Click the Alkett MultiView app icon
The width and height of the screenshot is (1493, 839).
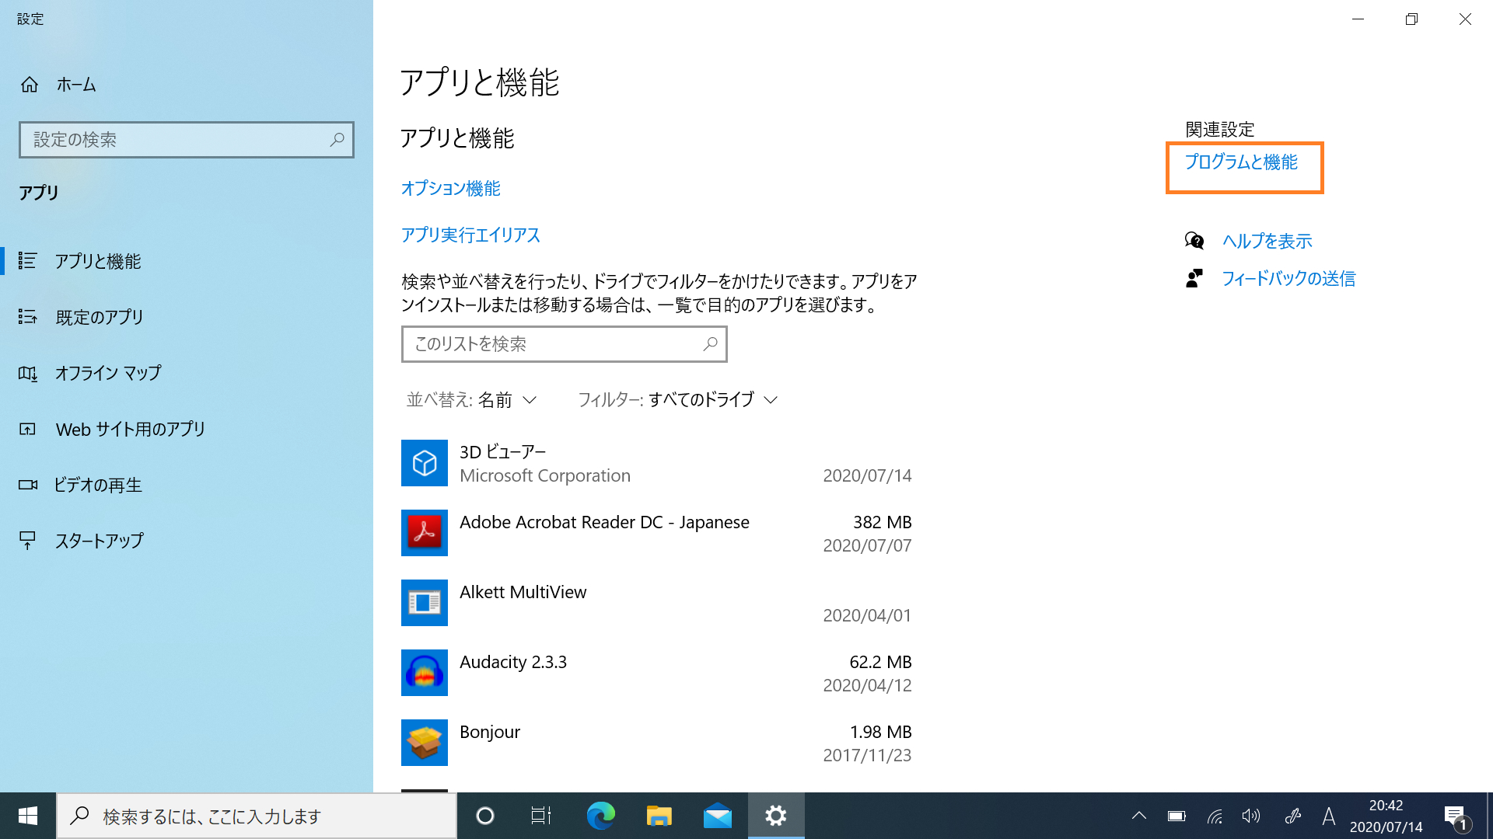(x=424, y=603)
